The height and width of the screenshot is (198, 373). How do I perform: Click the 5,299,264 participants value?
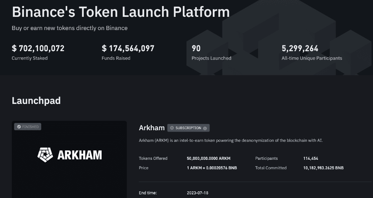coord(300,48)
